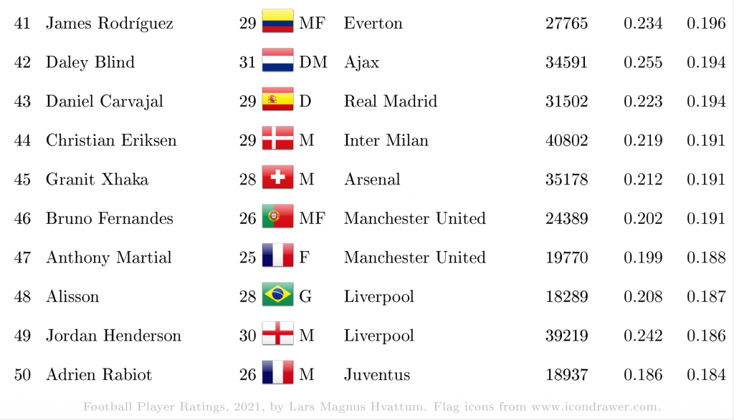Click the Colombia flag beside James Rodríguez
Viewport: 734px width, 420px height.
pyautogui.click(x=277, y=21)
